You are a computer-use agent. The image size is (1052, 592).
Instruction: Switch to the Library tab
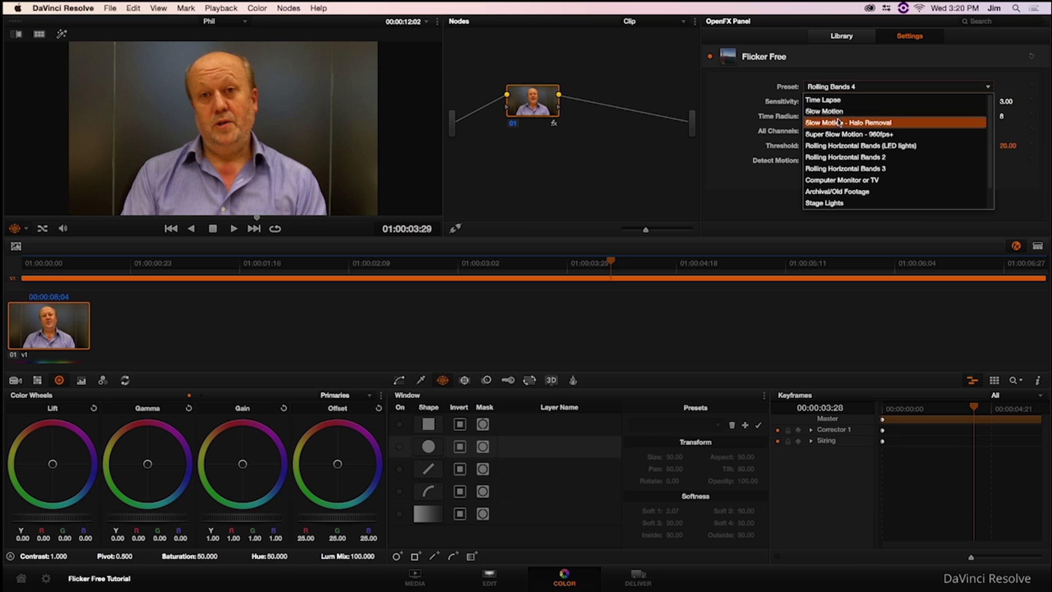click(x=842, y=36)
